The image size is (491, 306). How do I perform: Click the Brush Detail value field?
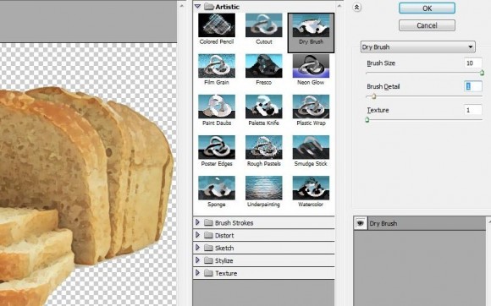[x=473, y=86]
